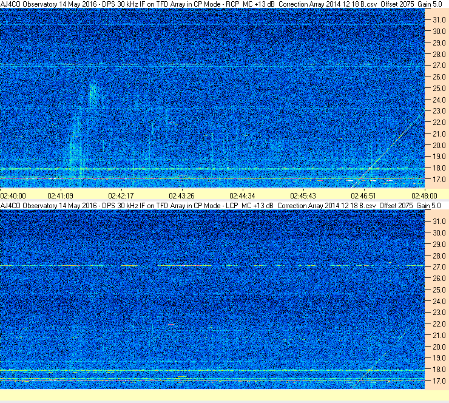This screenshot has height=403, width=449.
Task: Click the 02:48:00 time axis label
Action: [x=424, y=196]
